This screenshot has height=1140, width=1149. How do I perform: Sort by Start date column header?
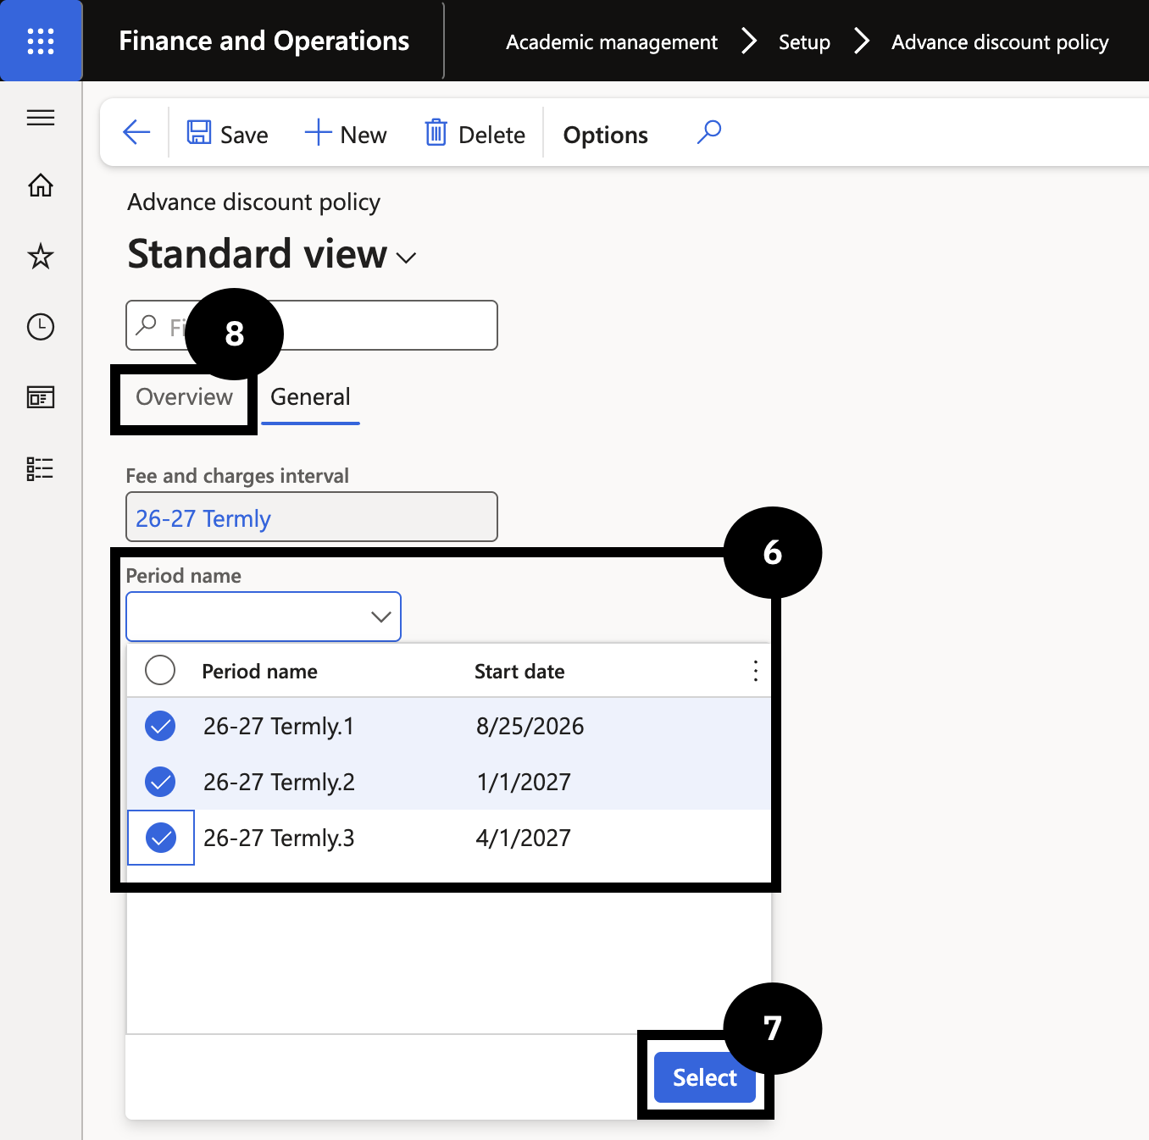519,672
